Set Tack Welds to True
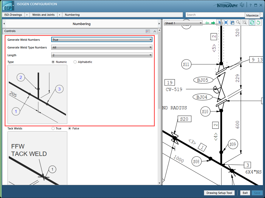The width and height of the screenshot is (265, 198). 53,128
